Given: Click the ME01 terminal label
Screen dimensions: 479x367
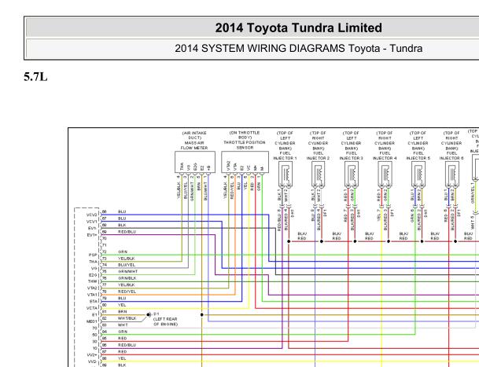Looking at the screenshot, I should click(x=92, y=321).
